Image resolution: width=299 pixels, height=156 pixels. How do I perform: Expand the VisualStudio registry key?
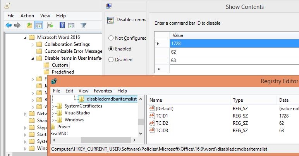point(53,113)
